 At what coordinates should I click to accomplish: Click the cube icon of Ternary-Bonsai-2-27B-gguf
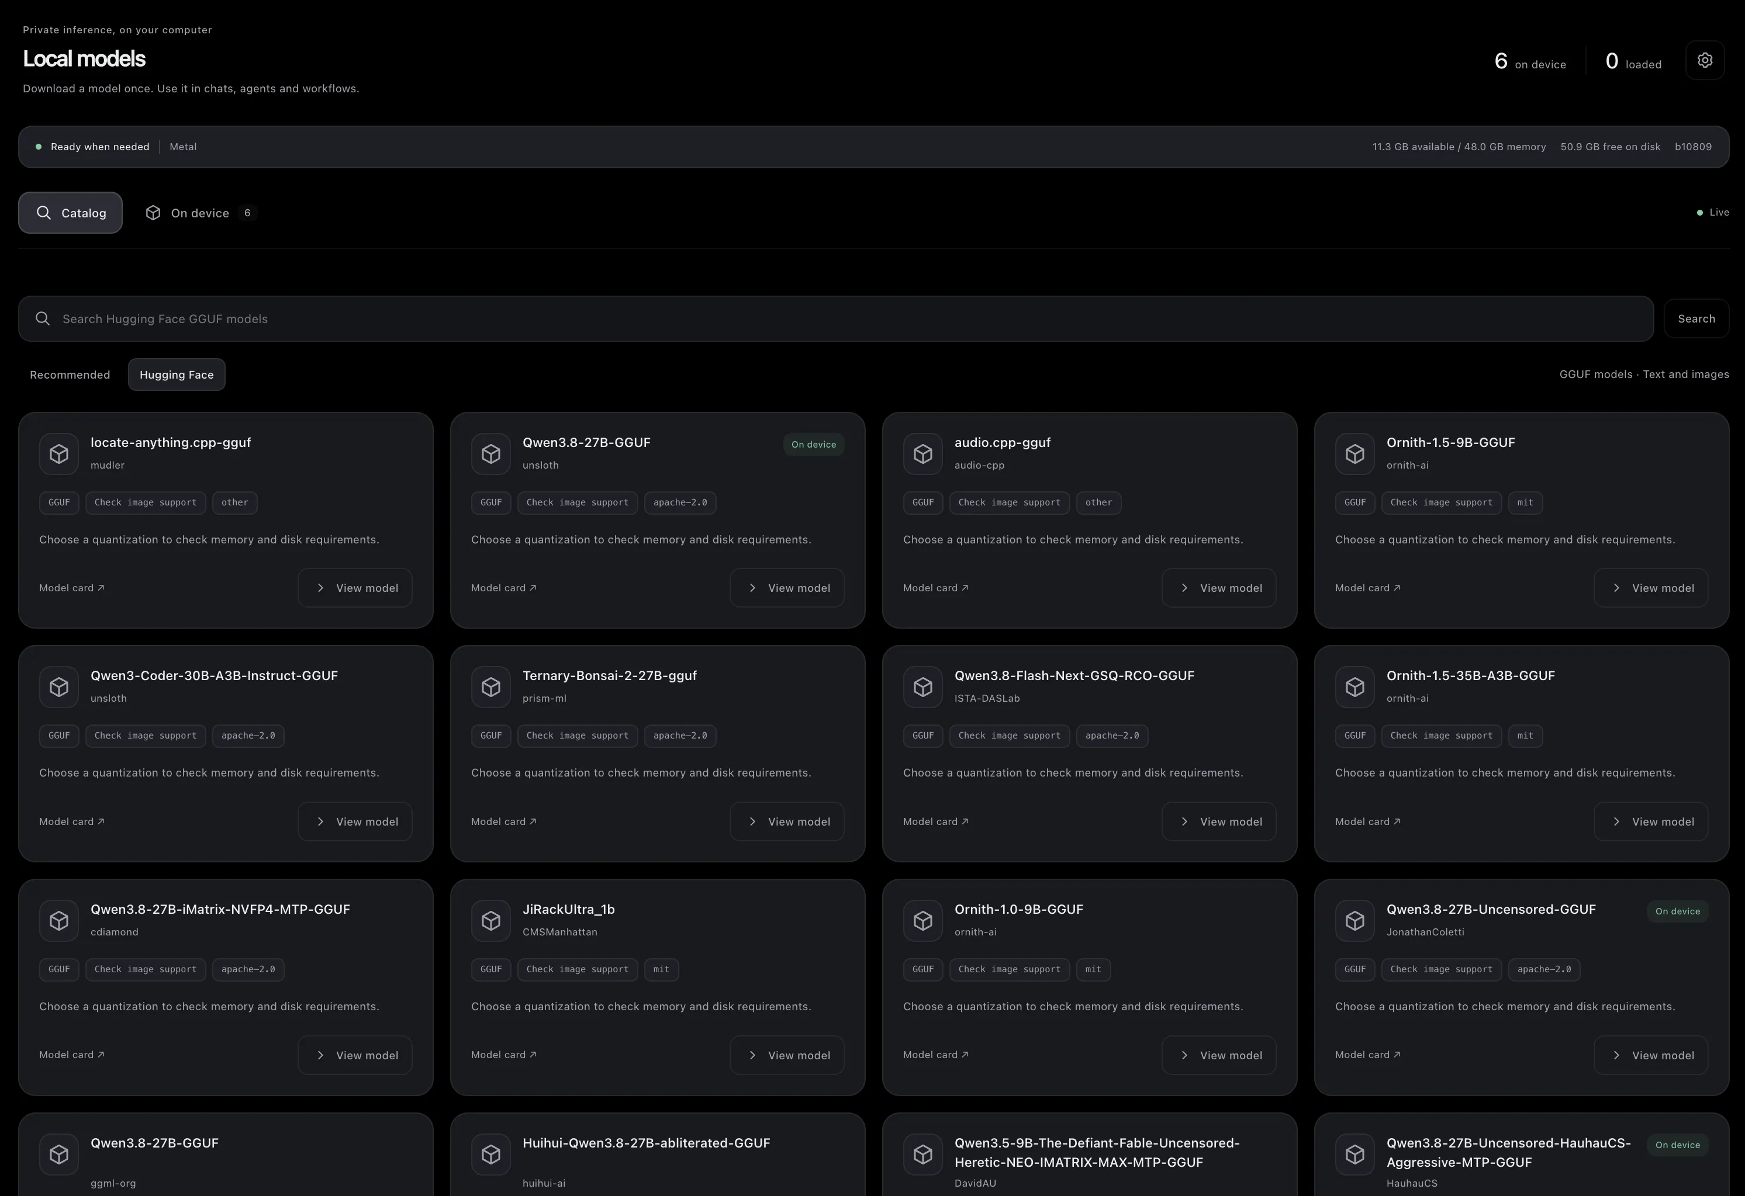click(x=491, y=687)
